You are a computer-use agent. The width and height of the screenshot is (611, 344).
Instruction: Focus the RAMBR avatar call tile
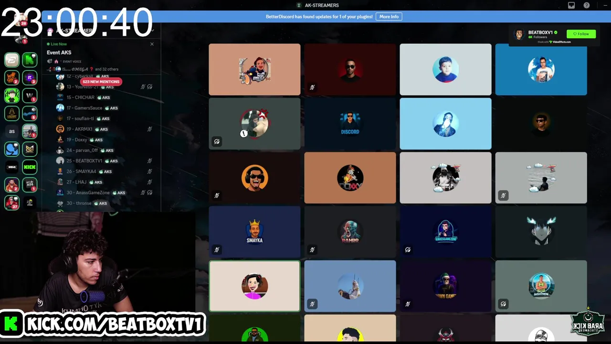click(x=350, y=232)
